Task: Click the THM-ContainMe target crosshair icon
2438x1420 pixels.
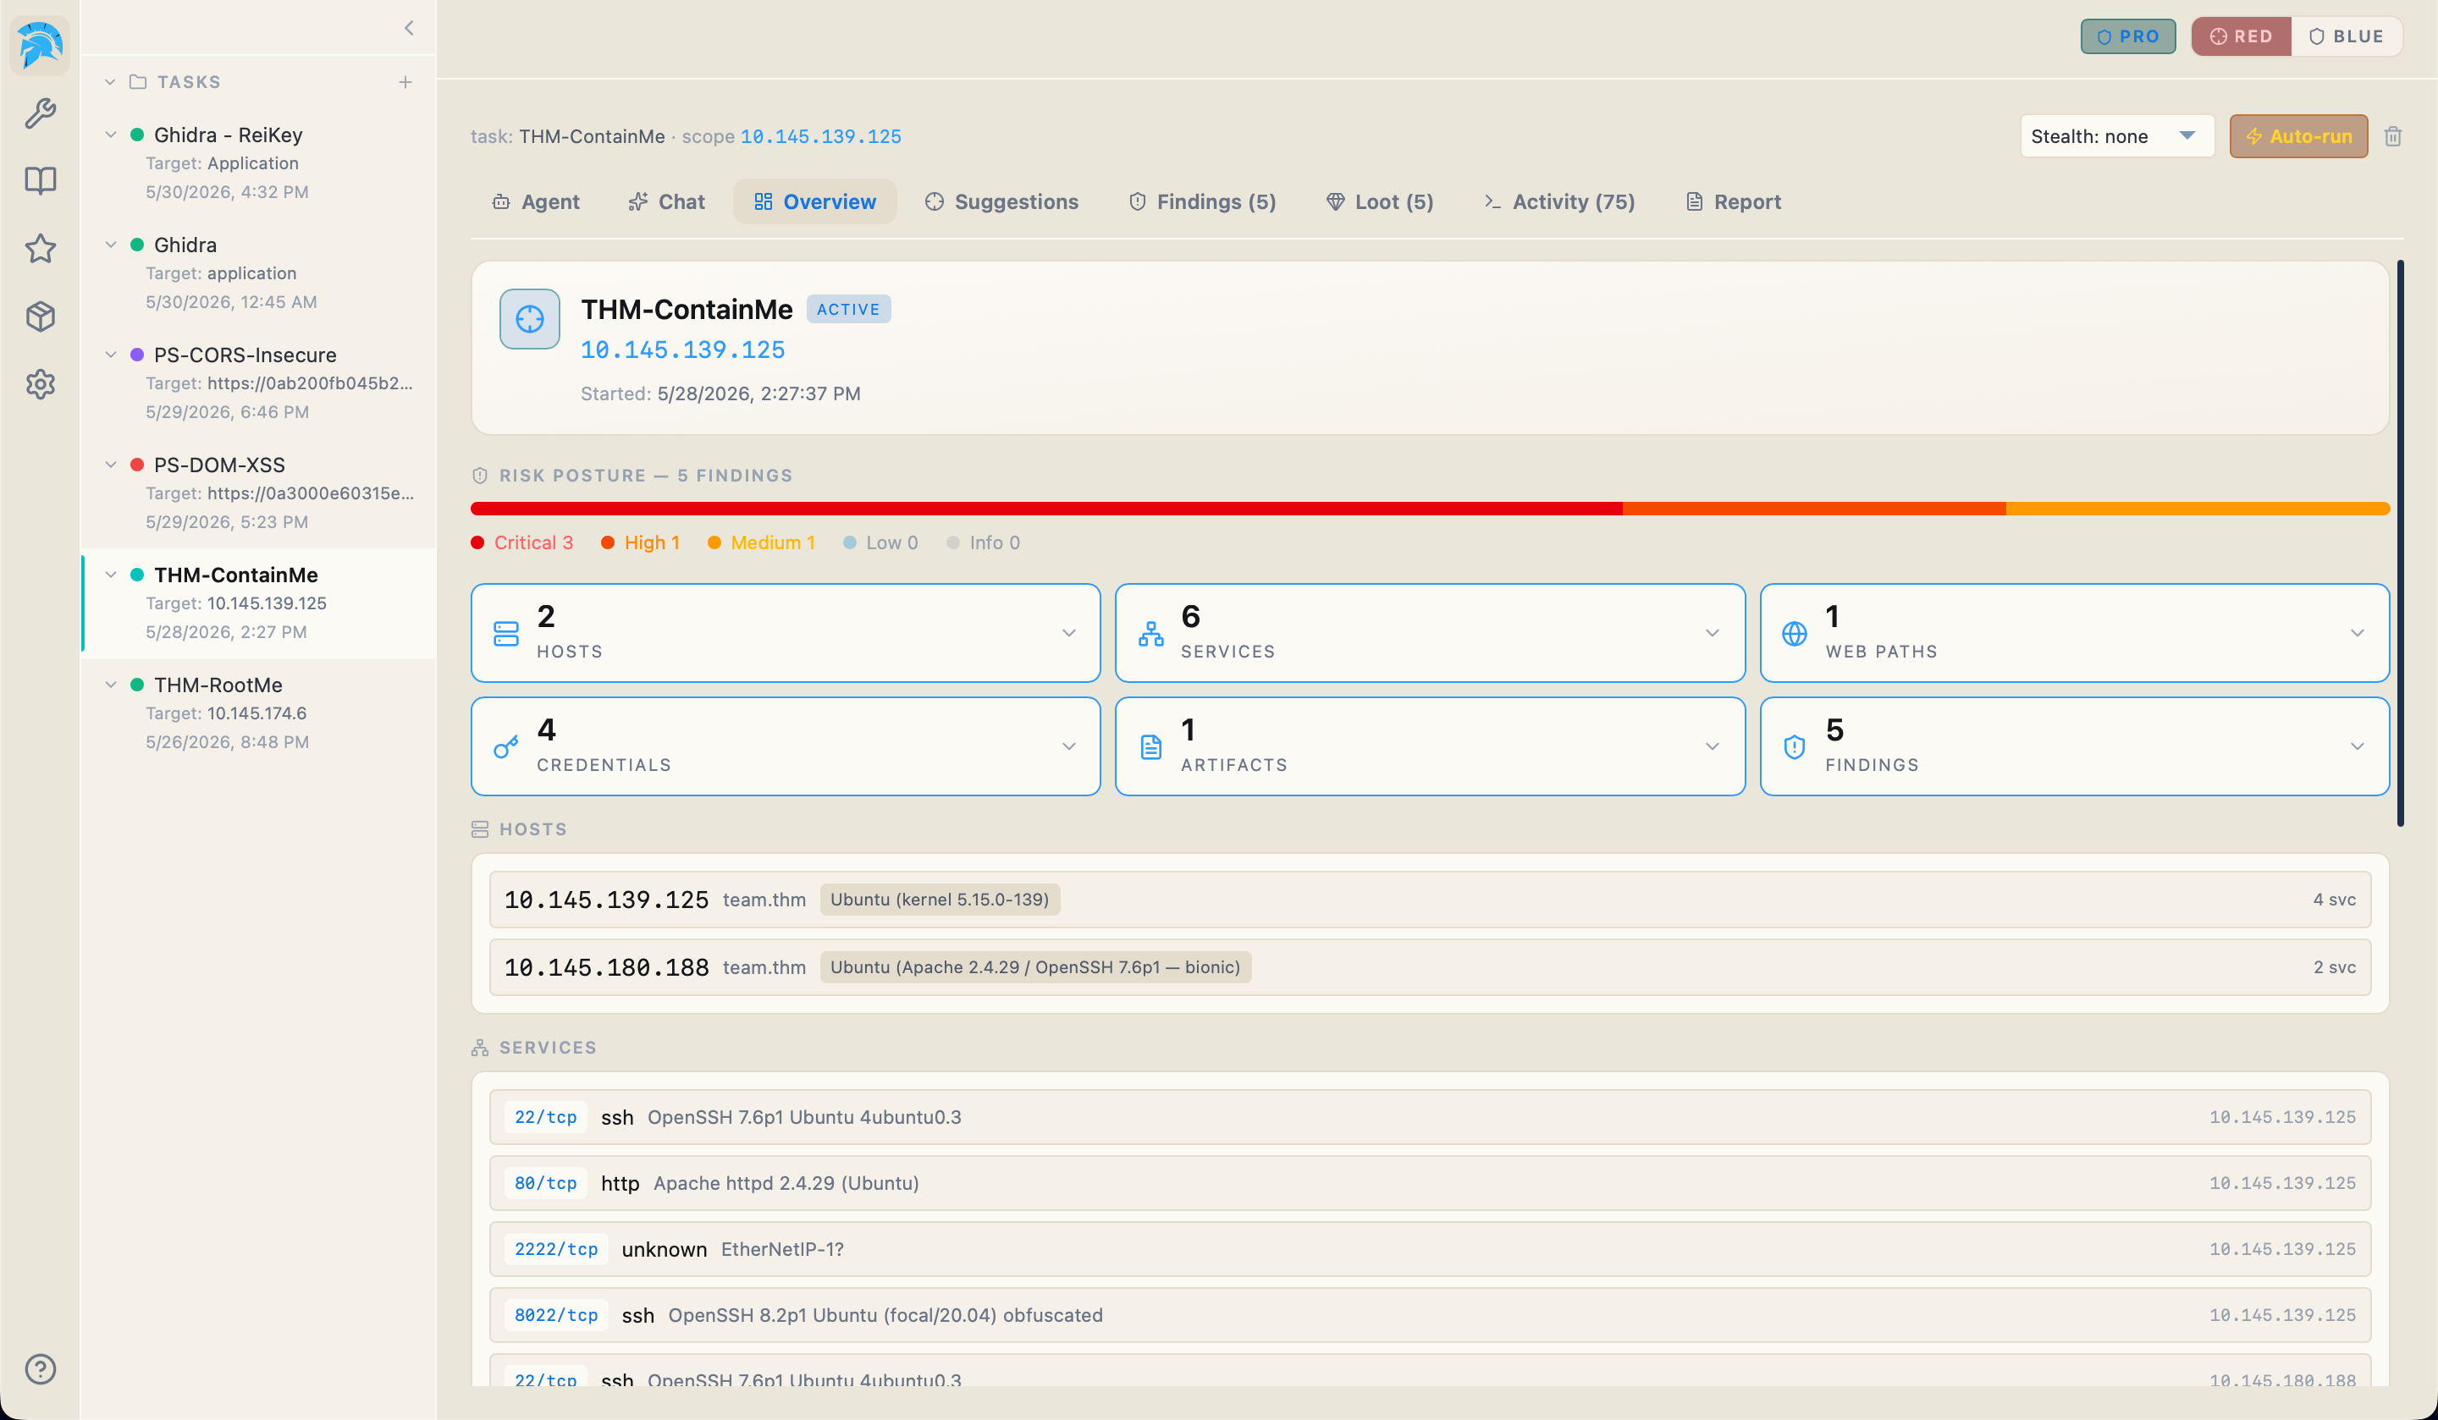Action: (529, 318)
